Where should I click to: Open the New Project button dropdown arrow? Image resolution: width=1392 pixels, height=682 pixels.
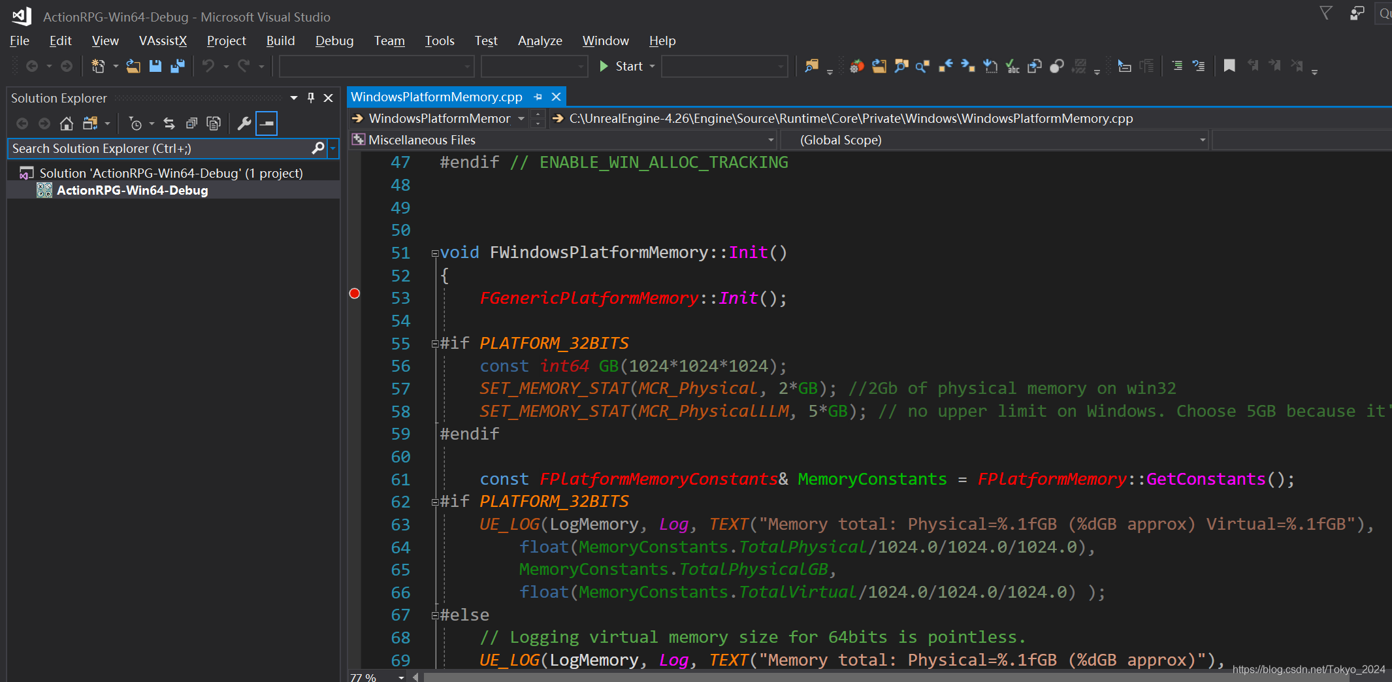[x=116, y=66]
